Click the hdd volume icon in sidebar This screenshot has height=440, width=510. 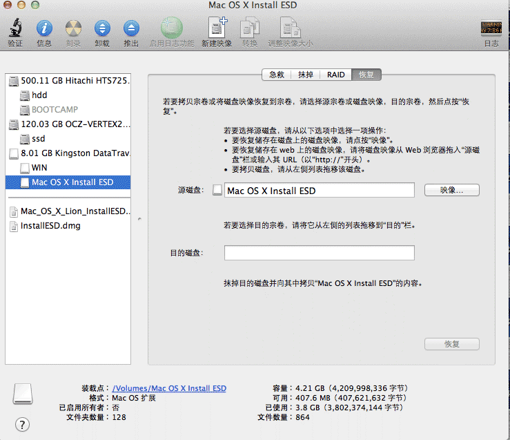[25, 95]
